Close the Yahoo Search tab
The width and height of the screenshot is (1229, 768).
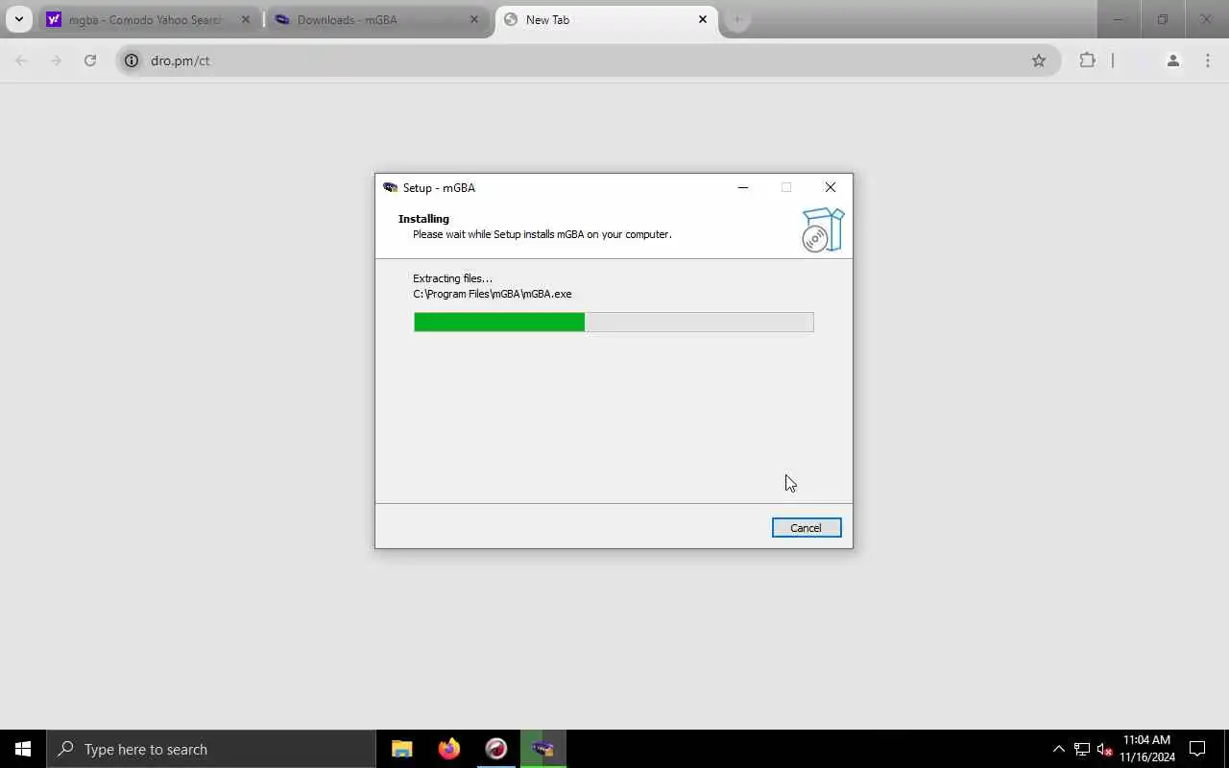245,19
